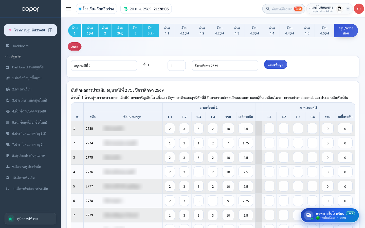Switch to the ด้าน 2 tab
Screen dimensions: 365x228
pos(105,31)
